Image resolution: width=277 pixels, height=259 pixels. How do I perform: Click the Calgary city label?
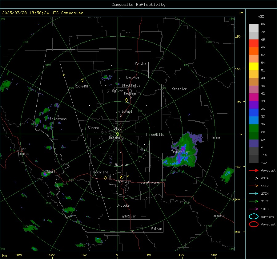120,181
